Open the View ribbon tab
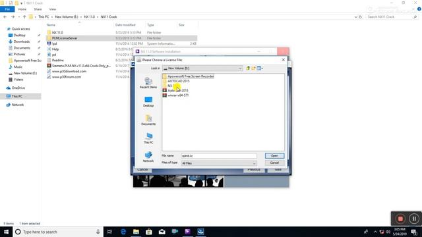Viewport: 422px width, 237px height. (53, 9)
